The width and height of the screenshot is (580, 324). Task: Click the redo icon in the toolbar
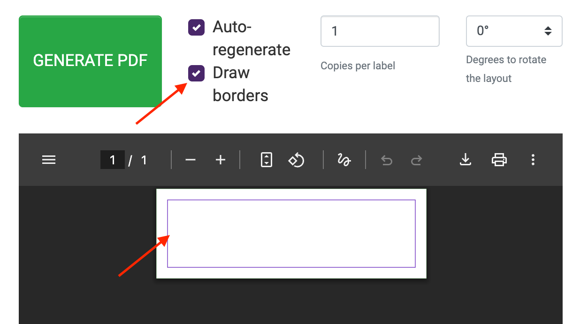click(416, 160)
